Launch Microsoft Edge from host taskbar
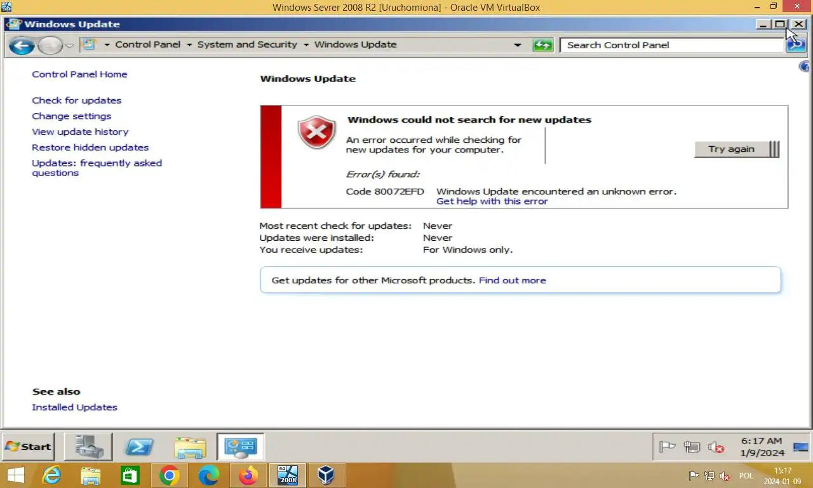 (208, 475)
